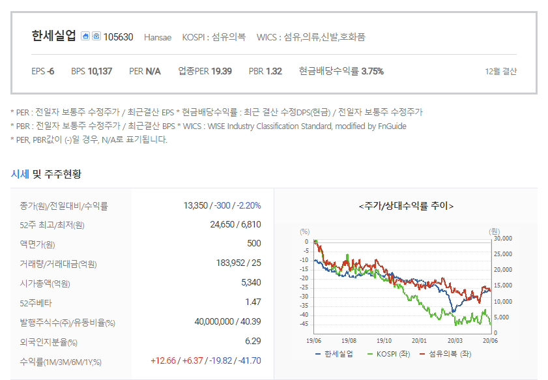548x380 pixels.
Task: Click the 외국인지분율(%) label
Action: point(49,342)
